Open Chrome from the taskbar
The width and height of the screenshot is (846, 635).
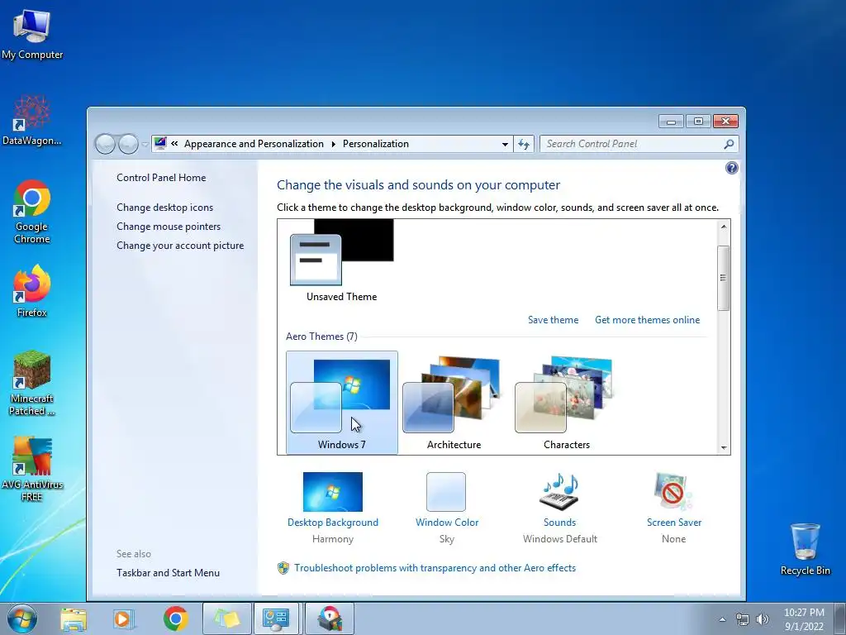pos(175,618)
